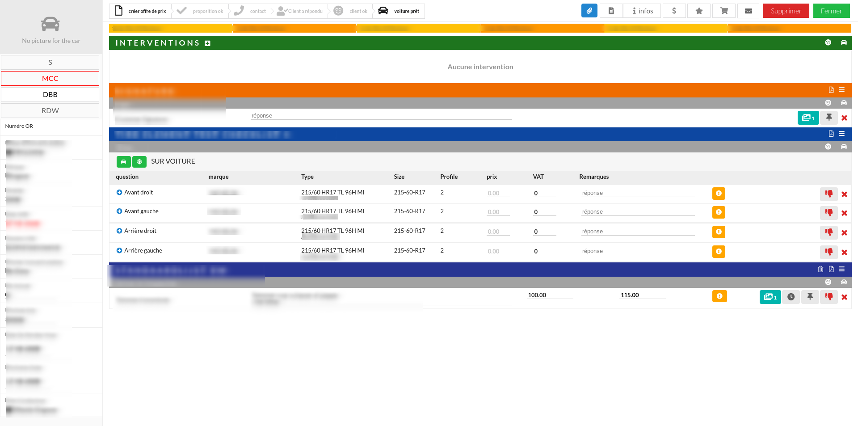Select the MCC tab in sidebar

pos(50,78)
